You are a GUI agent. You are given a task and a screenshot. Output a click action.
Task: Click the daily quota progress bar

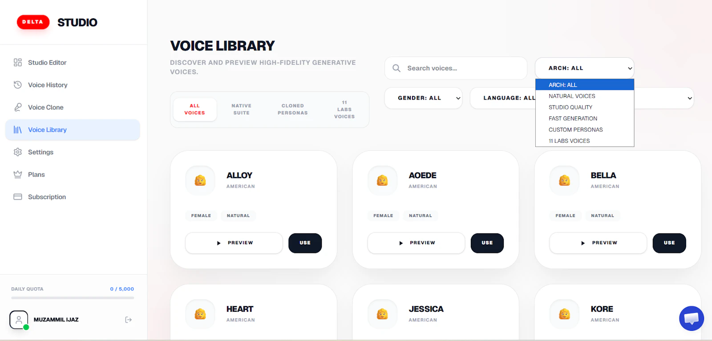pyautogui.click(x=73, y=298)
